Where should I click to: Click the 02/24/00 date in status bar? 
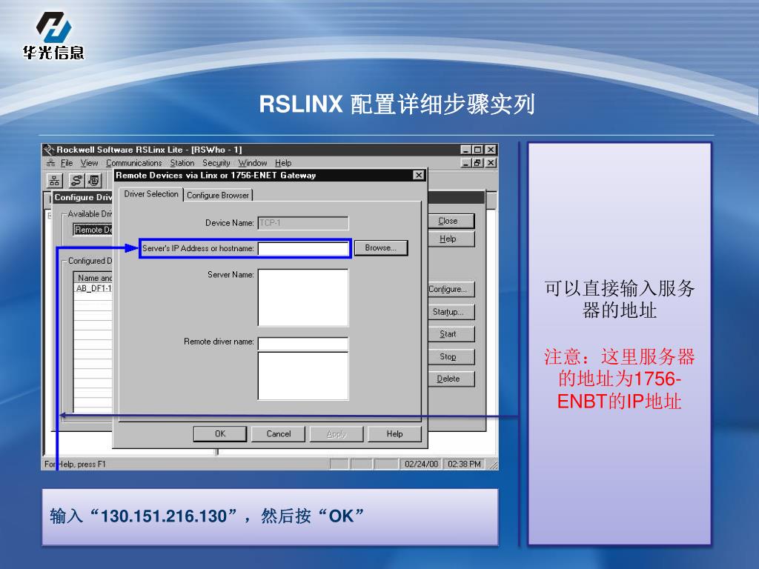[x=421, y=464]
